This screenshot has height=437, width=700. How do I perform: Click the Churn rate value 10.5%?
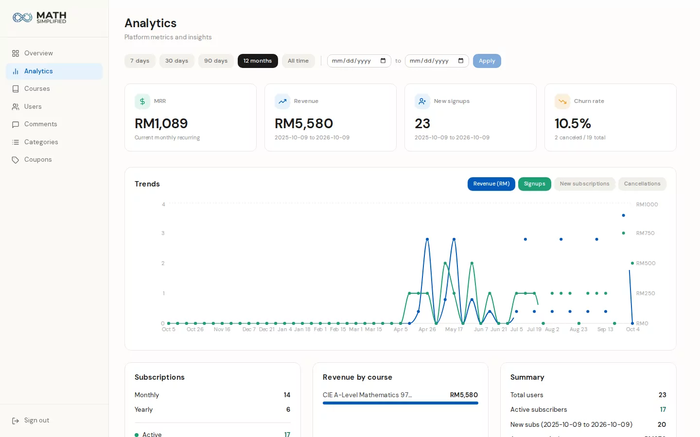(573, 124)
